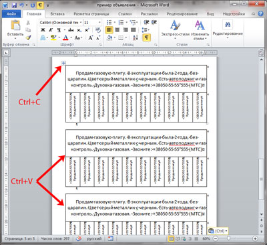Toggle bold formatting with the Ж button

43,30
